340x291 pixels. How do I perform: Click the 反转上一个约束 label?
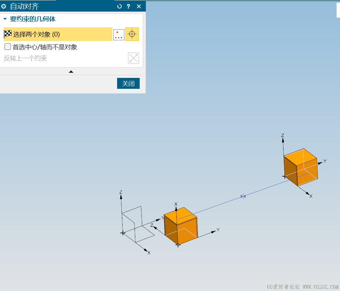click(25, 58)
